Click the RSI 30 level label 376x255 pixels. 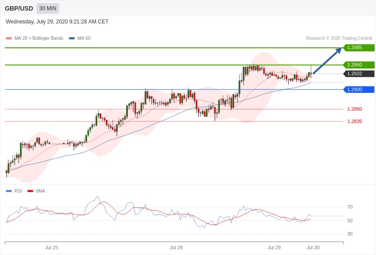(x=350, y=234)
